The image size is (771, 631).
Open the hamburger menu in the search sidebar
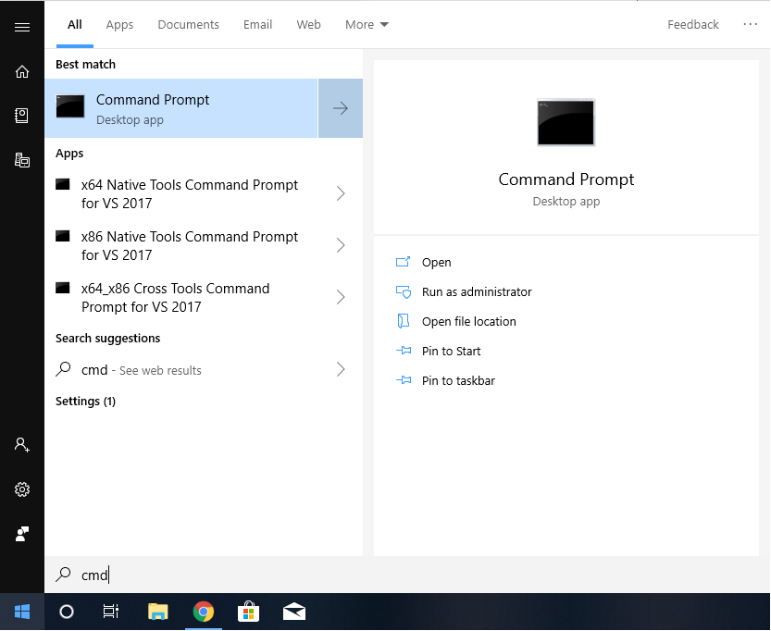pyautogui.click(x=22, y=25)
